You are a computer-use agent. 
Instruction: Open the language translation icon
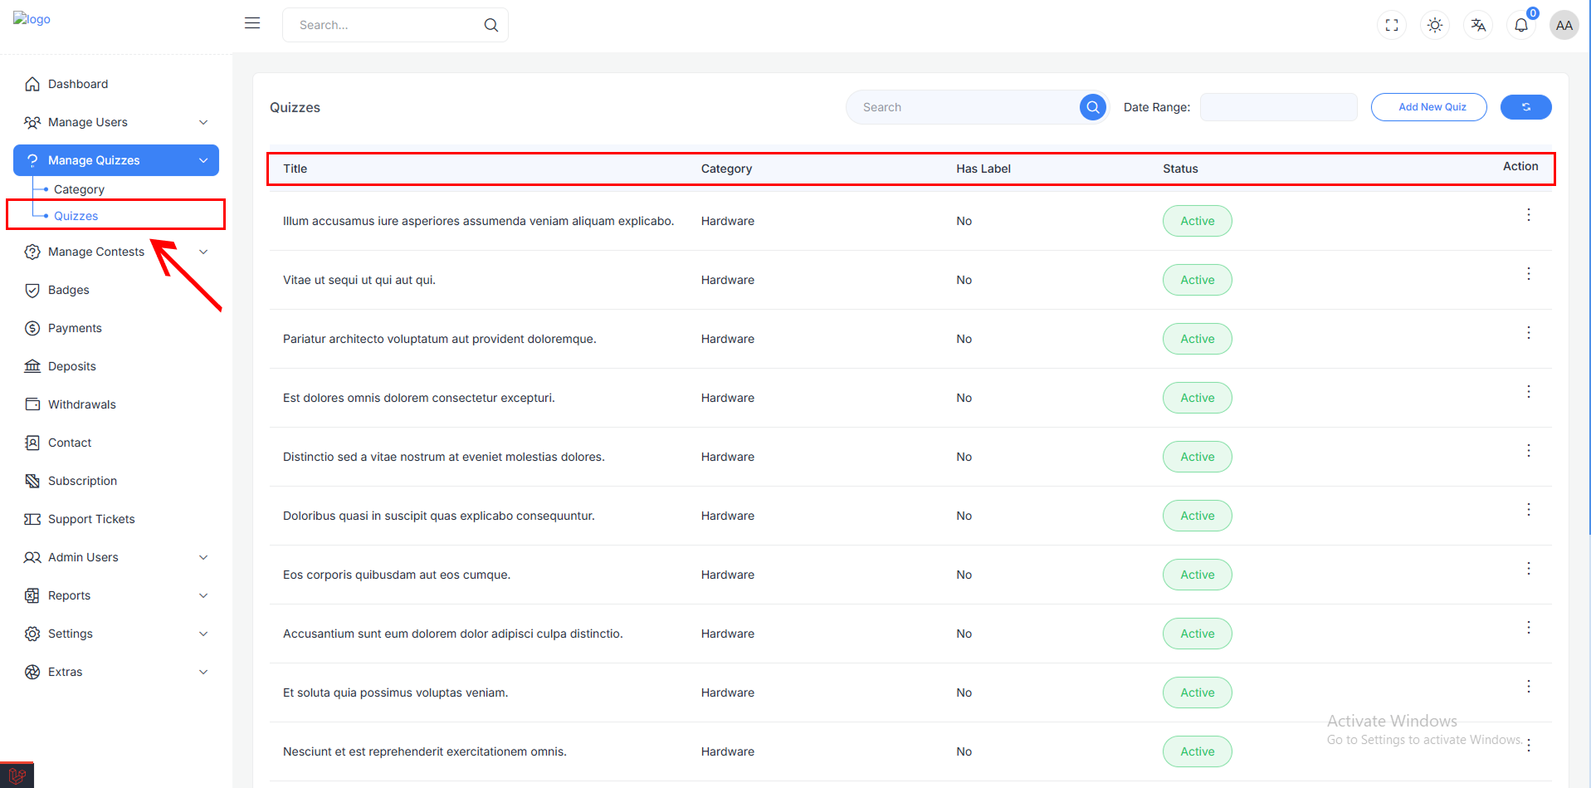[x=1478, y=25]
